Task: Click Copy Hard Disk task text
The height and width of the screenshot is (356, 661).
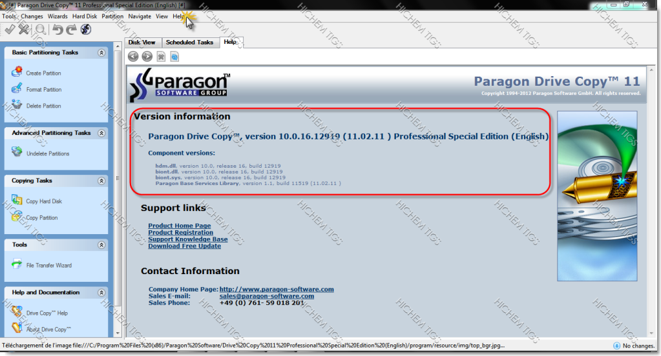Action: pos(44,201)
